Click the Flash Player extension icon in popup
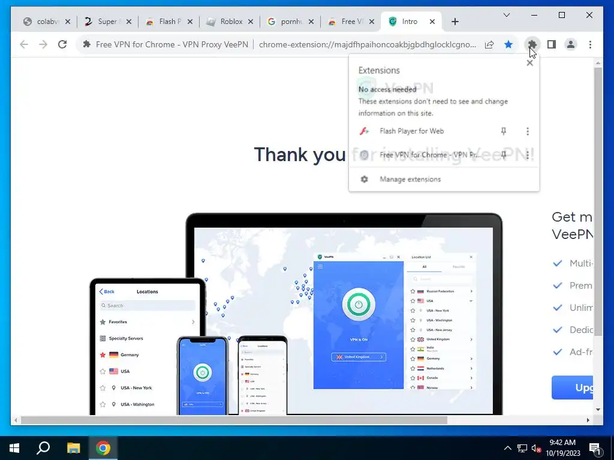This screenshot has width=614, height=460. coord(364,131)
